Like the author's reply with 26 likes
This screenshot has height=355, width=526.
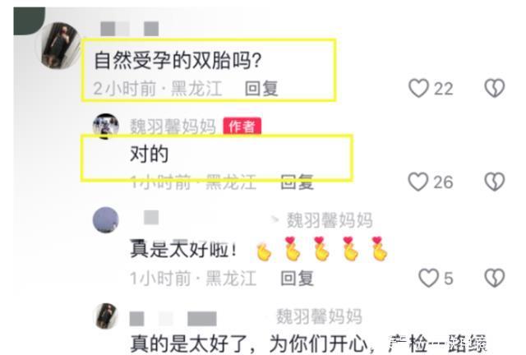pyautogui.click(x=418, y=182)
